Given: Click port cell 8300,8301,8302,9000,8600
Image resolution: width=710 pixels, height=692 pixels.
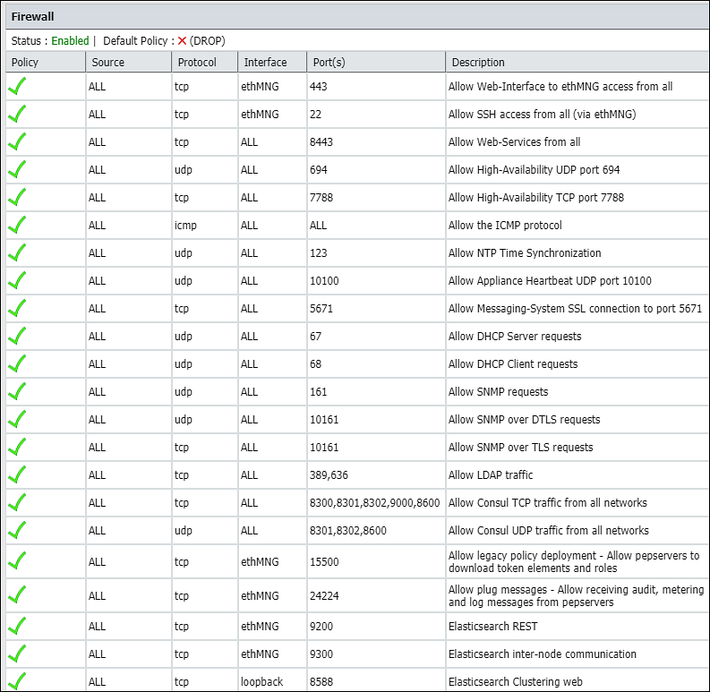Looking at the screenshot, I should (375, 502).
